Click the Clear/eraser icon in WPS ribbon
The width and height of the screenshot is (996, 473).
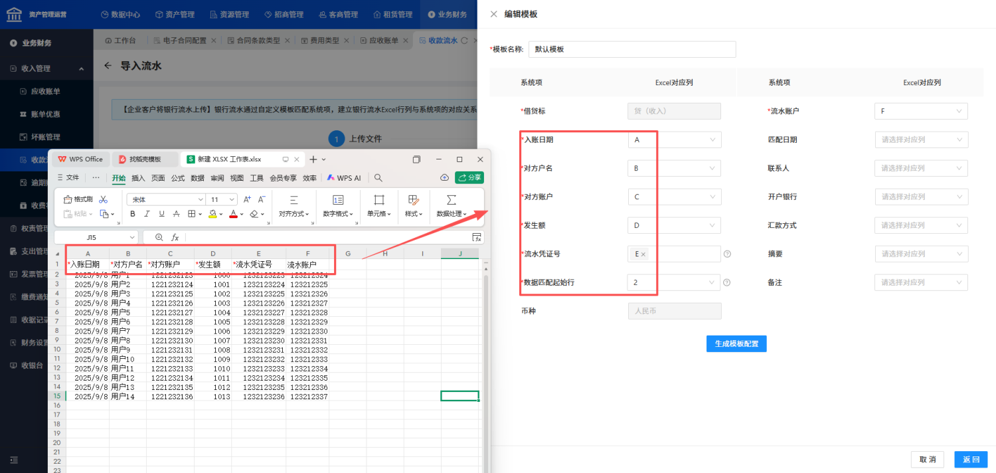click(x=254, y=214)
